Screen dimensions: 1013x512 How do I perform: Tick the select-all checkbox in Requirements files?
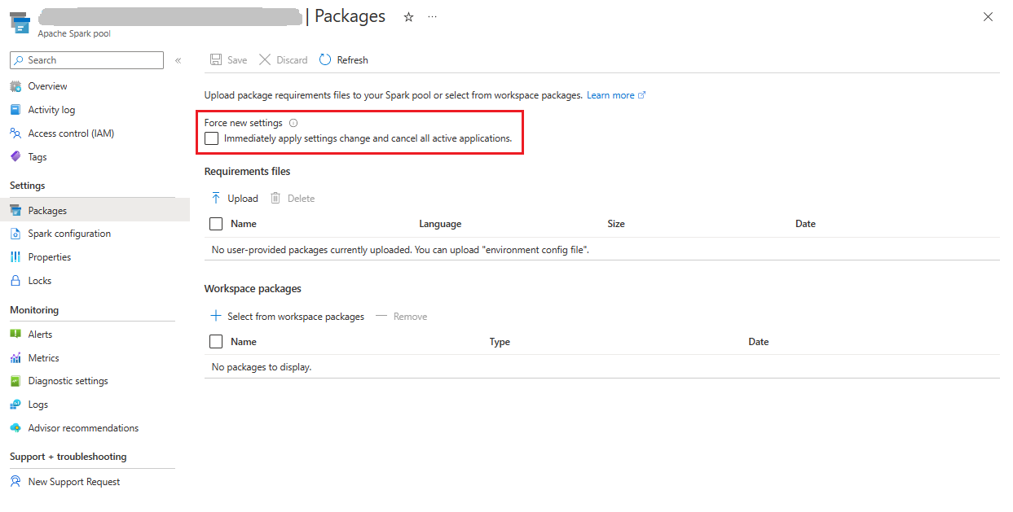point(216,224)
